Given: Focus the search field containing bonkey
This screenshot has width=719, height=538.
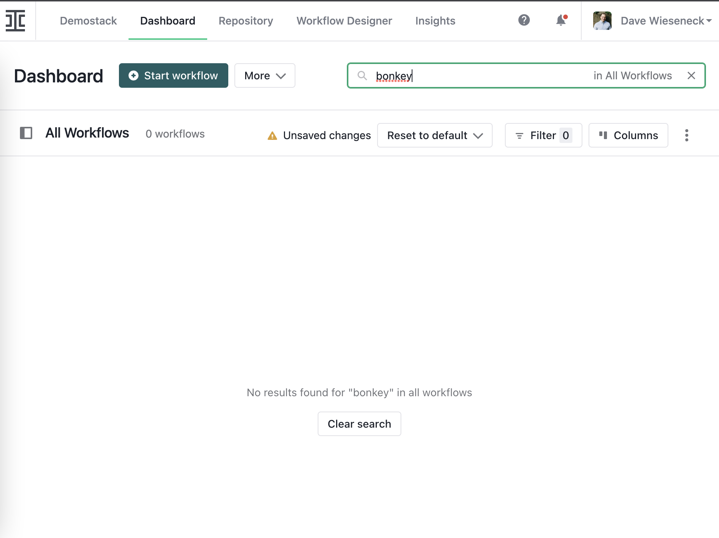Looking at the screenshot, I should [x=526, y=75].
